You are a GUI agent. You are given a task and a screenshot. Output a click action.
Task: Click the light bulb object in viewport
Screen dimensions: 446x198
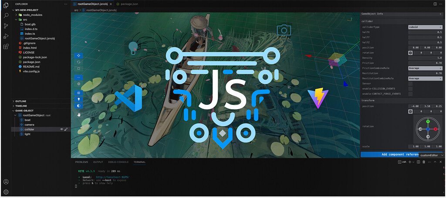point(133,48)
